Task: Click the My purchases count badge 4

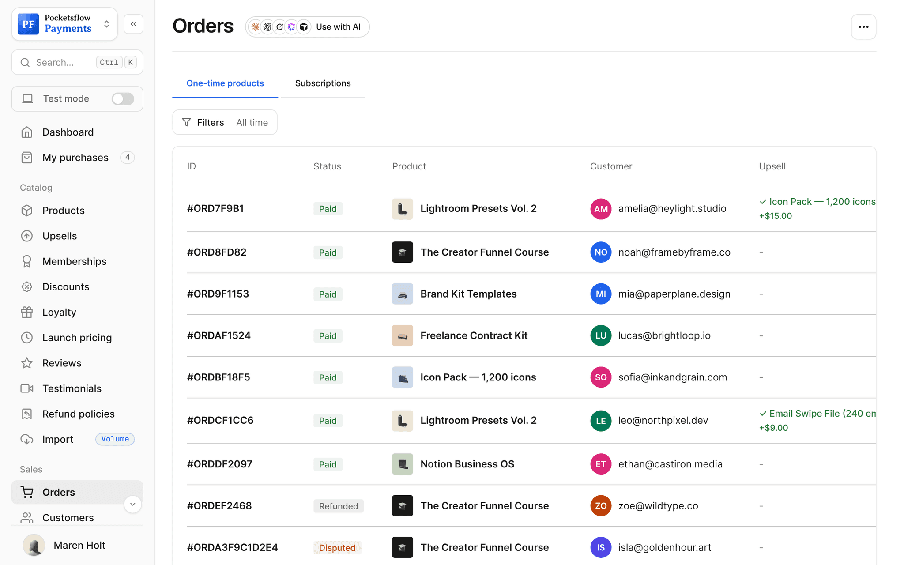Action: pos(128,157)
